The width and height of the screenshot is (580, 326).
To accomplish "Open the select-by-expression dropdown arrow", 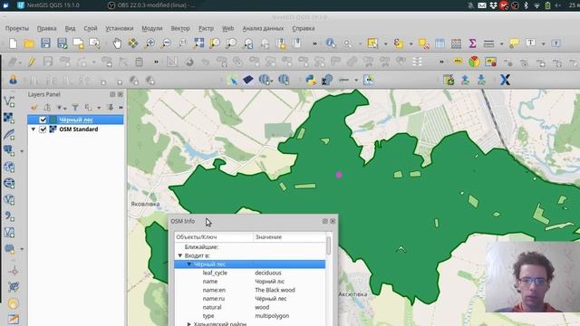I will click(411, 43).
